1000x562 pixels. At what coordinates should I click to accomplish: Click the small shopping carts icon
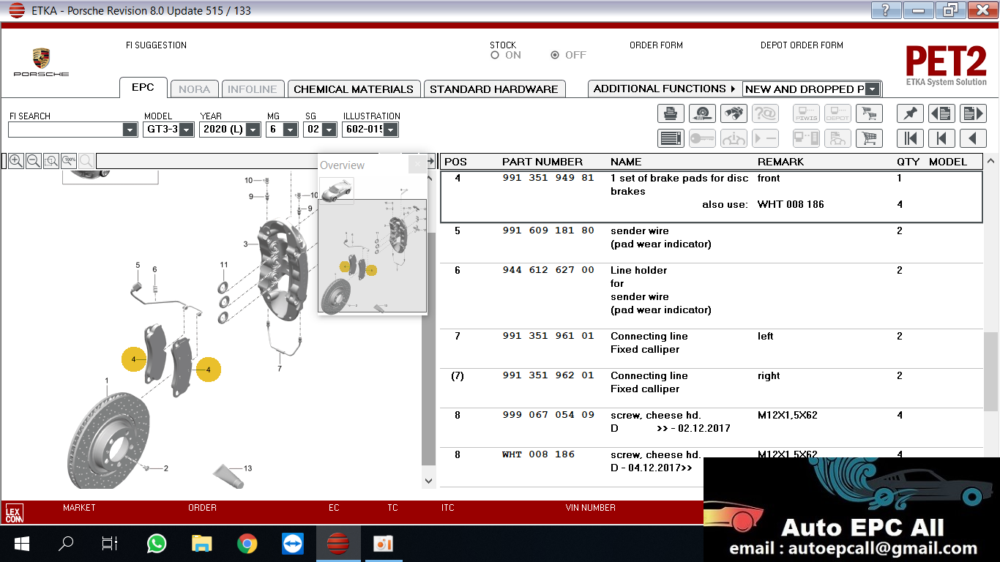click(869, 113)
